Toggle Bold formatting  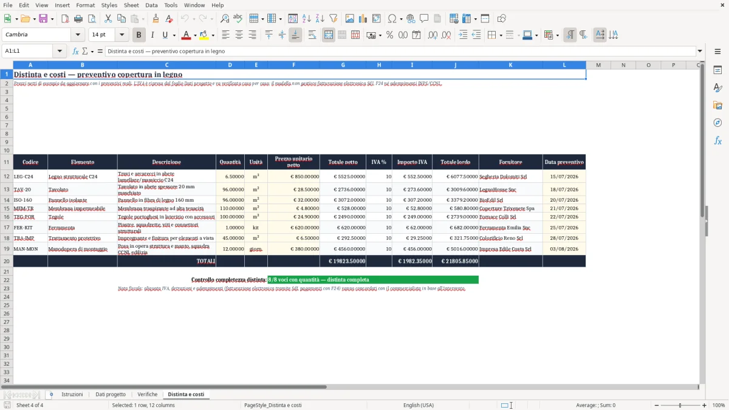click(x=139, y=35)
